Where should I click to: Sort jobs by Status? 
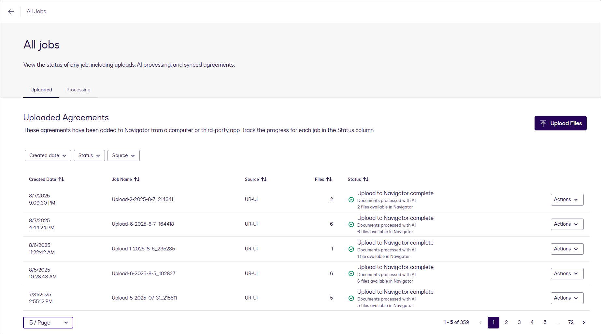click(x=366, y=179)
